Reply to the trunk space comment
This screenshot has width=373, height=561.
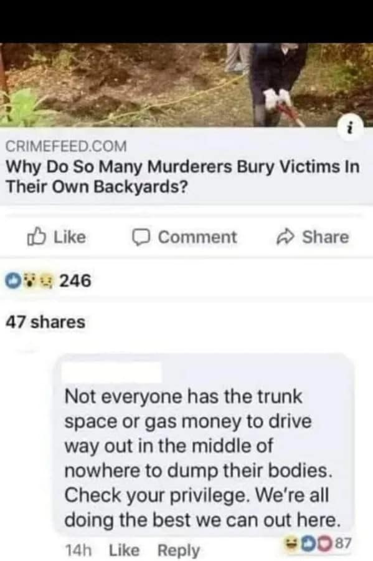[x=179, y=550]
